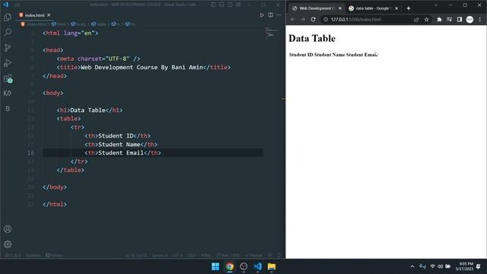Close the data table Google Chrome tab
This screenshot has width=487, height=274.
click(396, 8)
